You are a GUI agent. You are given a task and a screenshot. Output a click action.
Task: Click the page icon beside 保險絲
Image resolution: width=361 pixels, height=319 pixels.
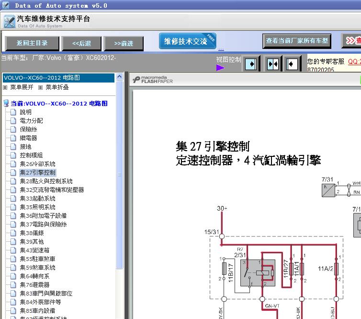coord(13,130)
